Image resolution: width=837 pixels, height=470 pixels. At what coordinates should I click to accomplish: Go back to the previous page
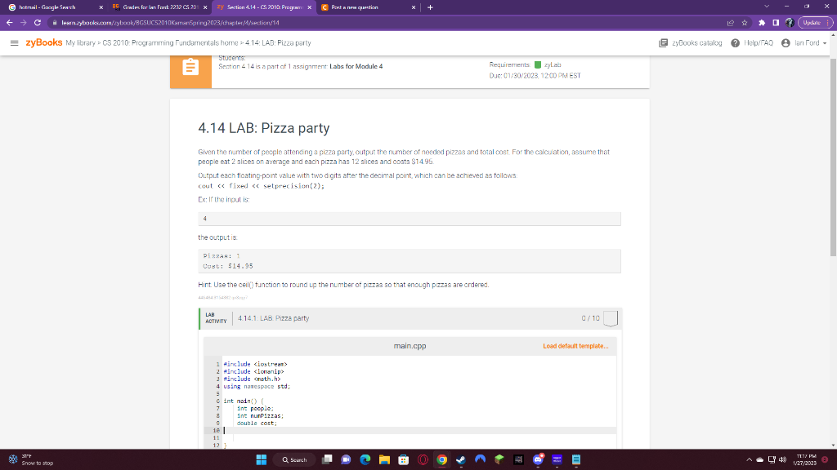point(10,22)
